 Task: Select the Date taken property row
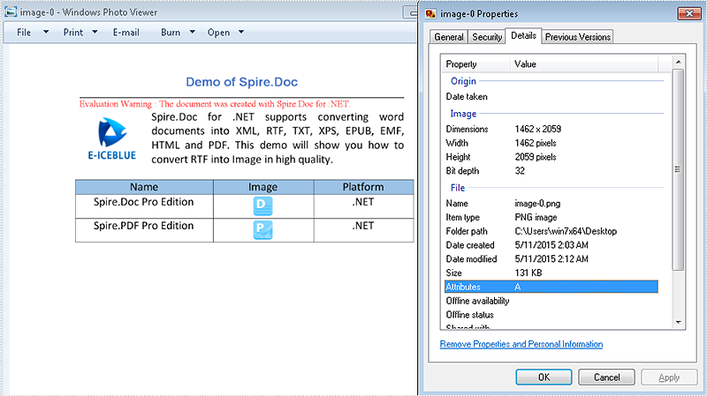551,96
